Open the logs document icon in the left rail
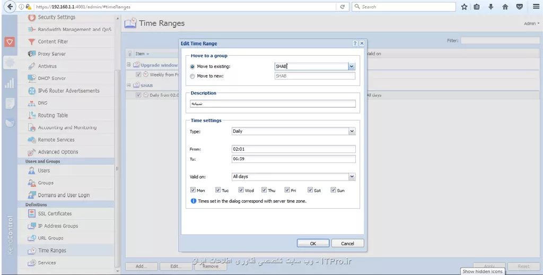Image resolution: width=543 pixels, height=275 pixels. pyautogui.click(x=10, y=103)
